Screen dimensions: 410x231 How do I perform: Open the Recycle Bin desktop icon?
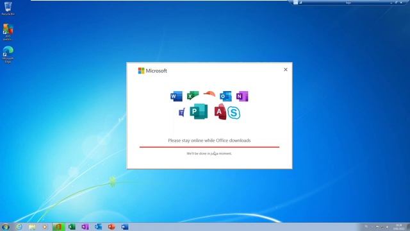8,8
